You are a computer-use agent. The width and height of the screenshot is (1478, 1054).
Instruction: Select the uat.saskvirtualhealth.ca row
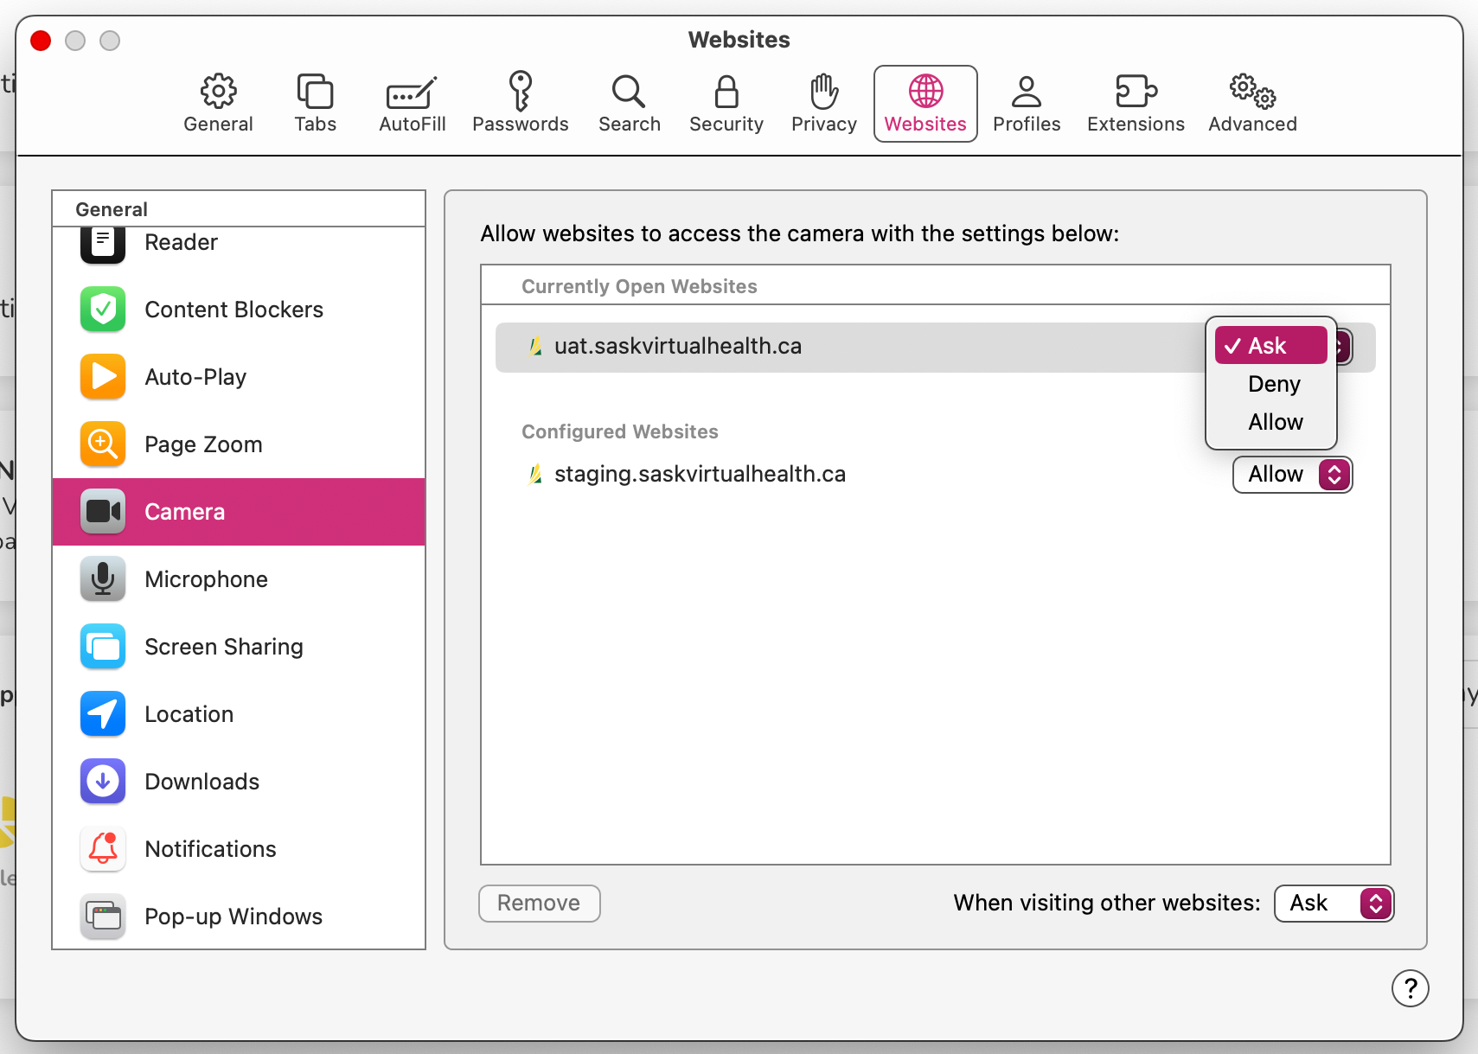tap(935, 347)
